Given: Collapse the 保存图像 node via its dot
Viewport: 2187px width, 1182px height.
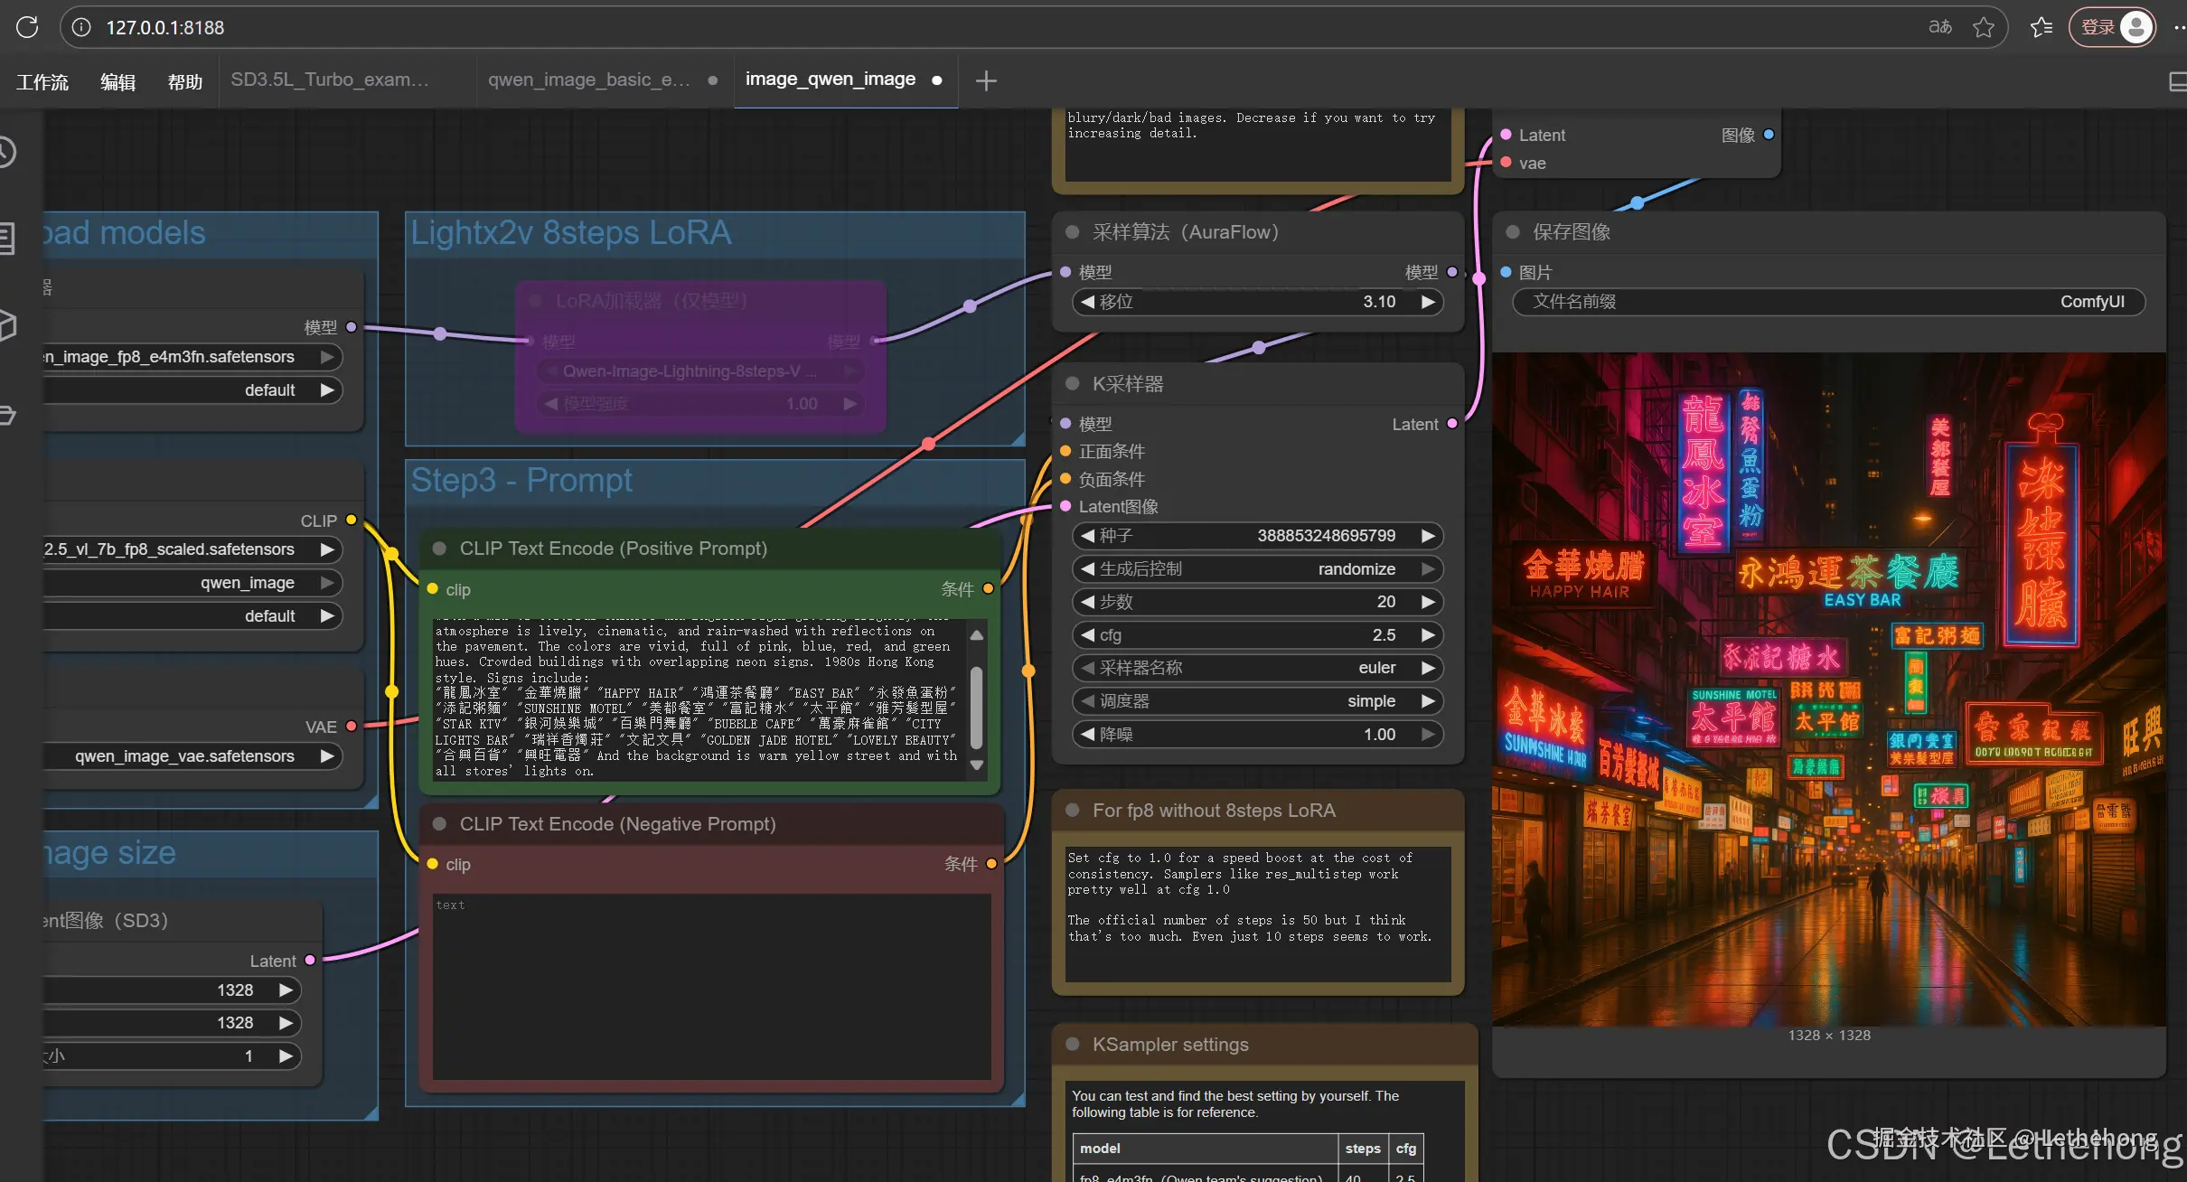Looking at the screenshot, I should coord(1512,232).
